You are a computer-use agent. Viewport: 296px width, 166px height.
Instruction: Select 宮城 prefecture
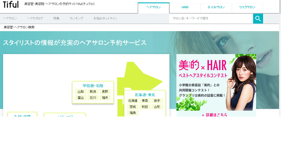133,107
